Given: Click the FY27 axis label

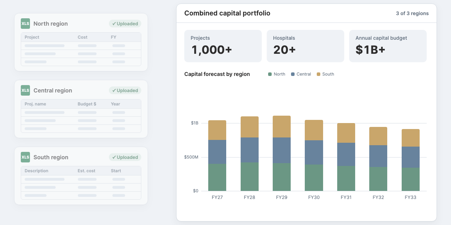Looking at the screenshot, I should coord(217,197).
